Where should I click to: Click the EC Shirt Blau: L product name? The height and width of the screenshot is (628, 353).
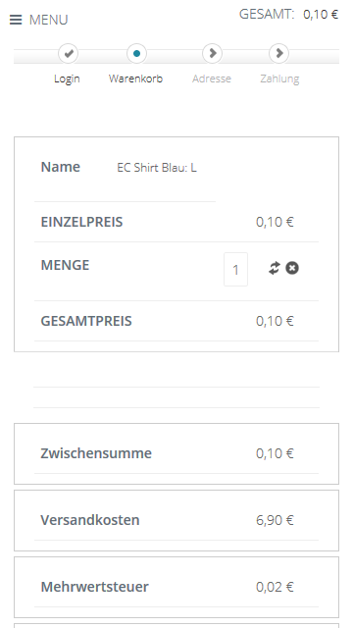[x=157, y=168]
